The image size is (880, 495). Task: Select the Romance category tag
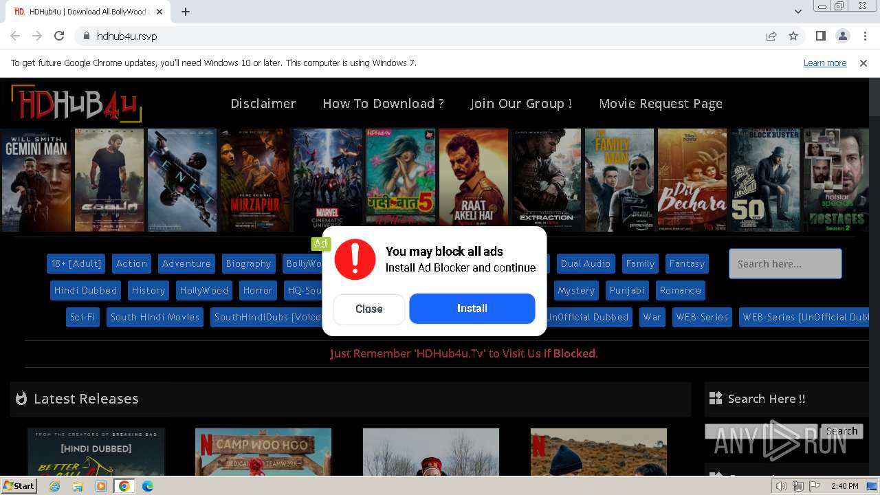[680, 290]
